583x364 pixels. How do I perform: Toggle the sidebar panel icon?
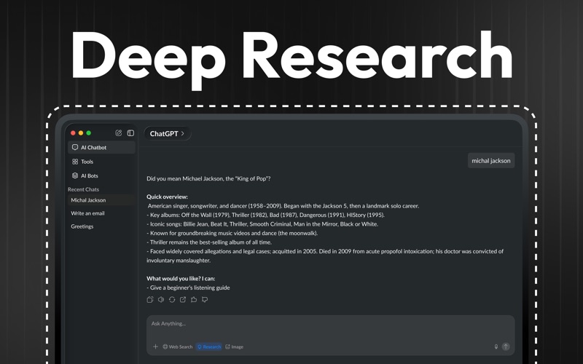click(130, 133)
